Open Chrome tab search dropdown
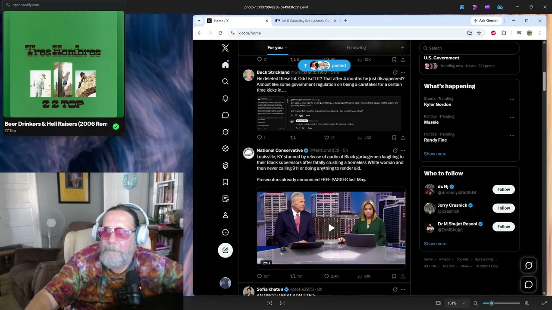552x310 pixels. pos(199,21)
